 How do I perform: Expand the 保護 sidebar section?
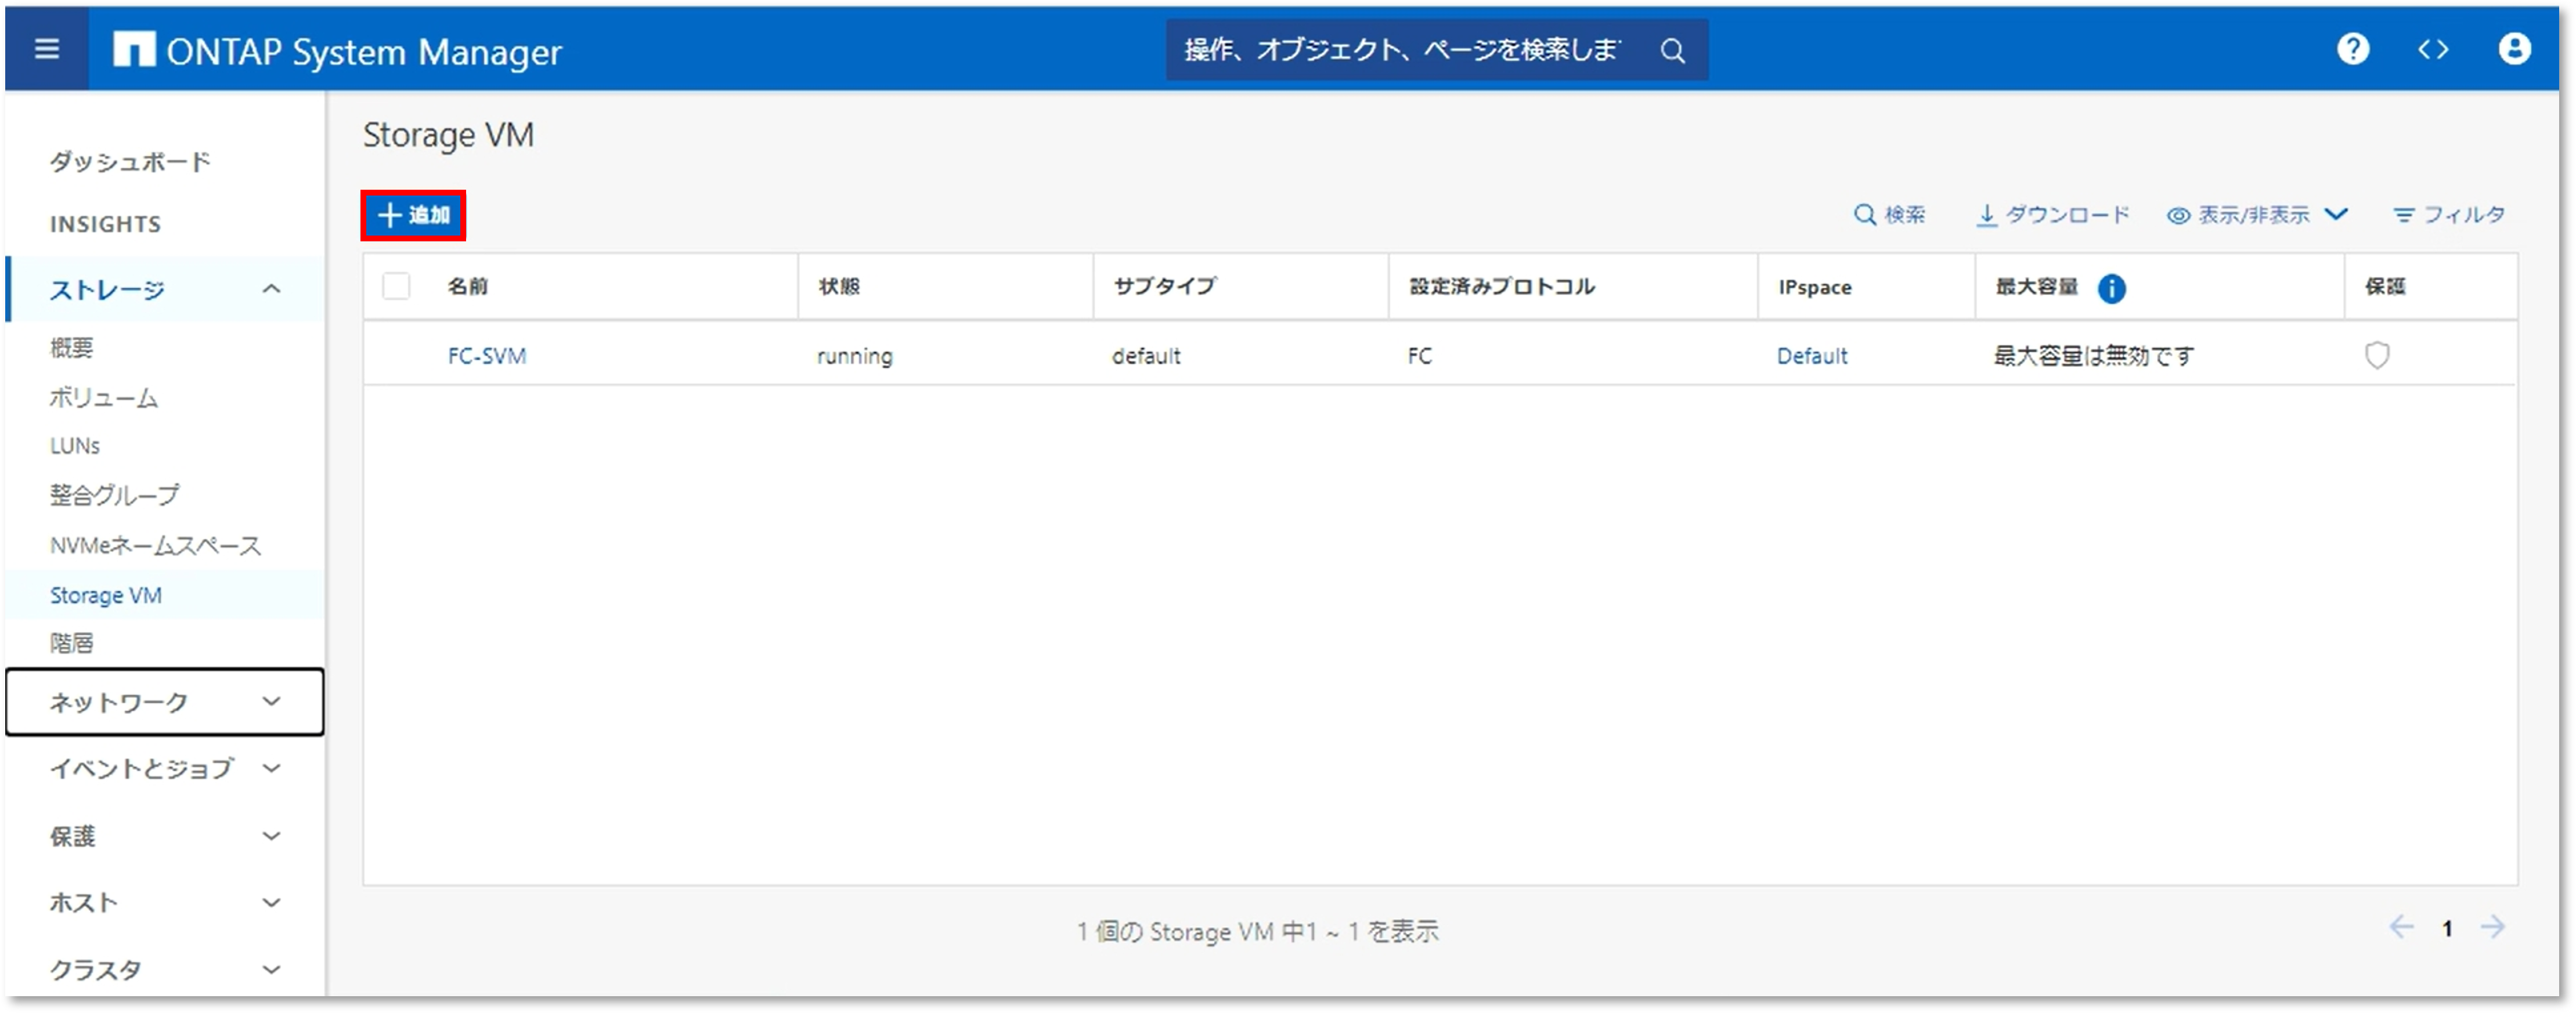point(165,836)
